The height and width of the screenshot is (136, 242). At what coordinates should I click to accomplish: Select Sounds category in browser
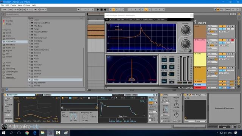[x=8, y=33]
